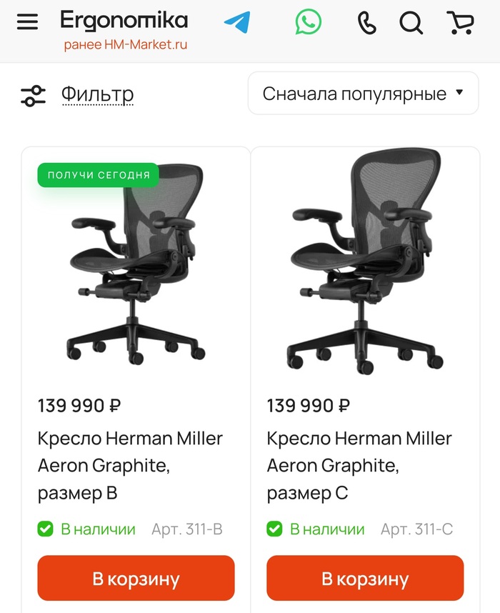Click green in-stock checkmark for size C
This screenshot has width=500, height=613.
pos(274,529)
